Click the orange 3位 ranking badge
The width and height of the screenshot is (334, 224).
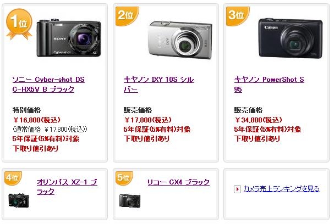(x=238, y=16)
